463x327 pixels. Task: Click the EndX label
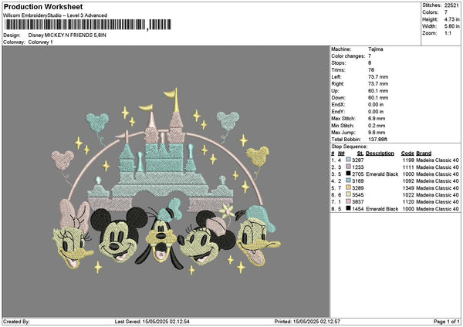click(338, 104)
